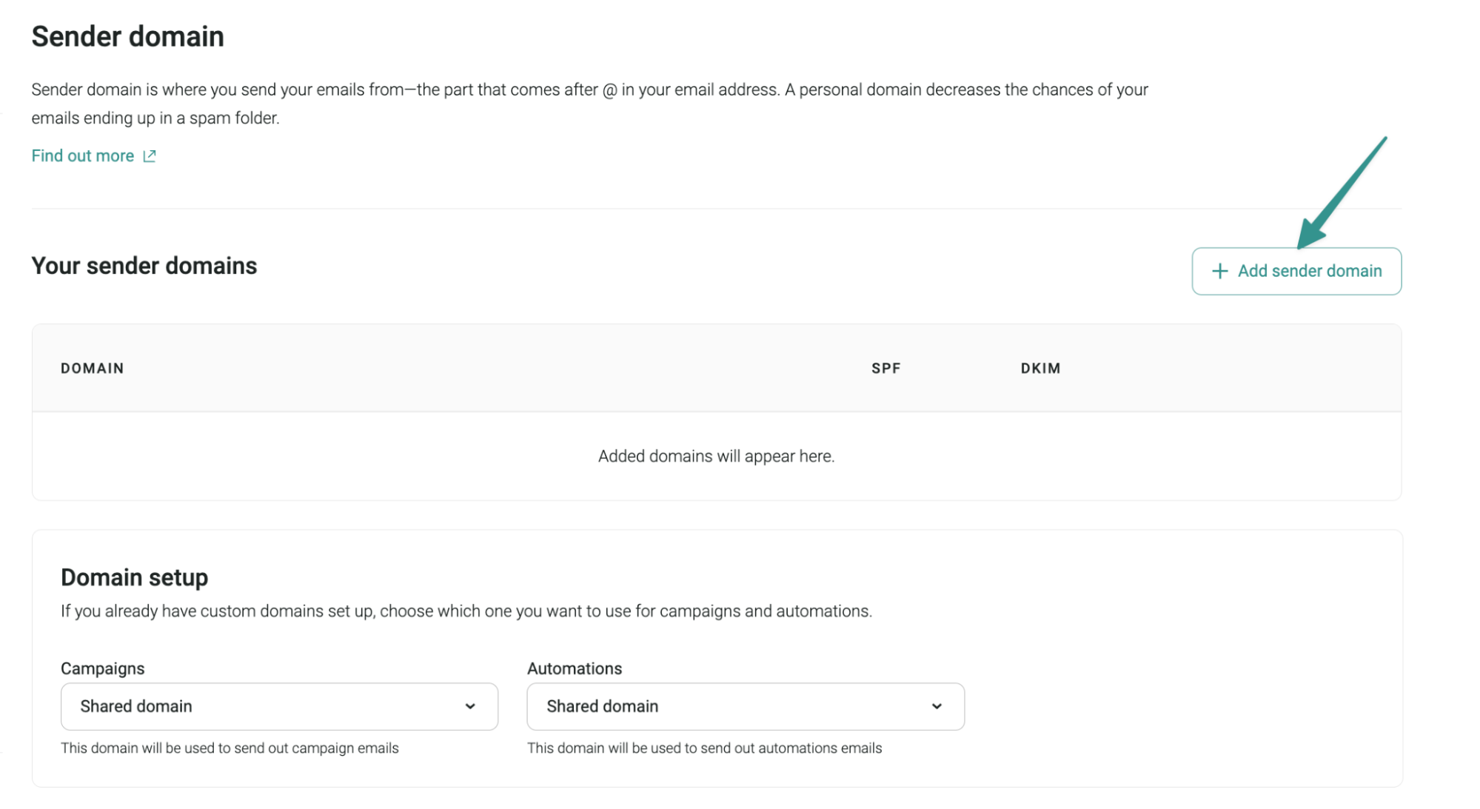Click the Sender domain page title

click(x=127, y=36)
